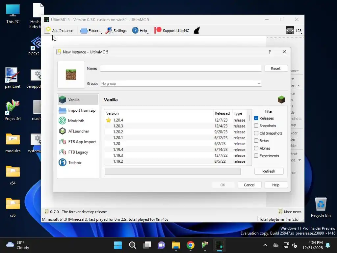This screenshot has width=337, height=253.
Task: Select version 1.20.1 row
Action: (176, 138)
